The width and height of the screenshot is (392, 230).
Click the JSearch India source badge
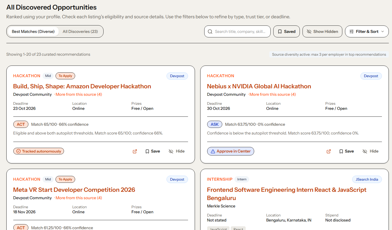pyautogui.click(x=367, y=179)
